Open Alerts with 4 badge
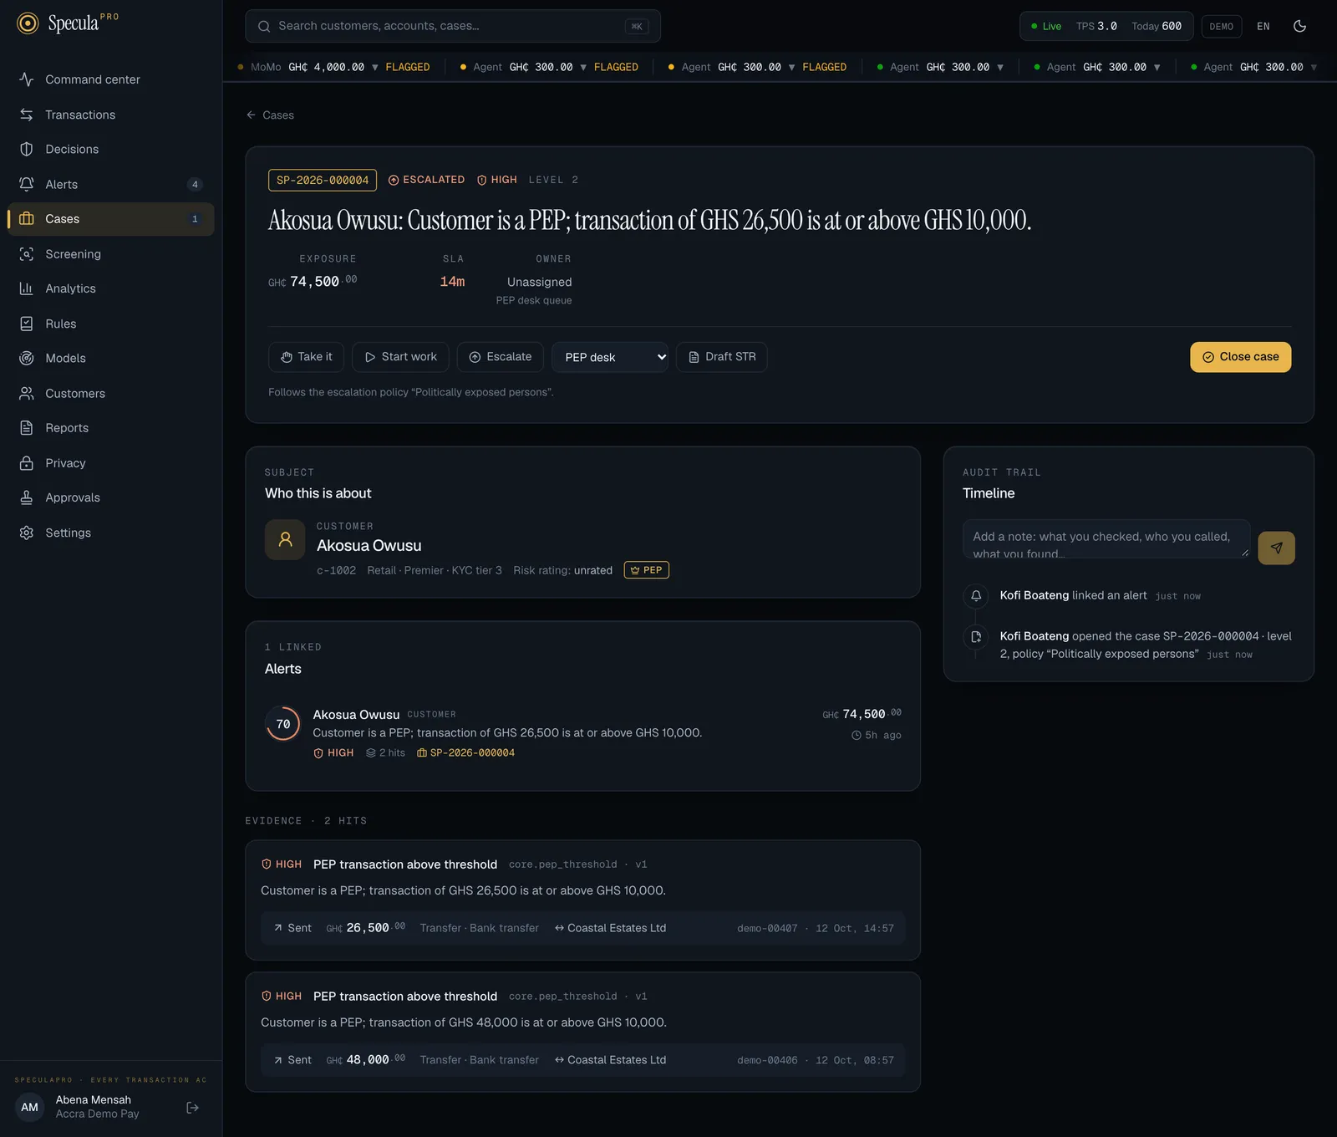 [110, 184]
